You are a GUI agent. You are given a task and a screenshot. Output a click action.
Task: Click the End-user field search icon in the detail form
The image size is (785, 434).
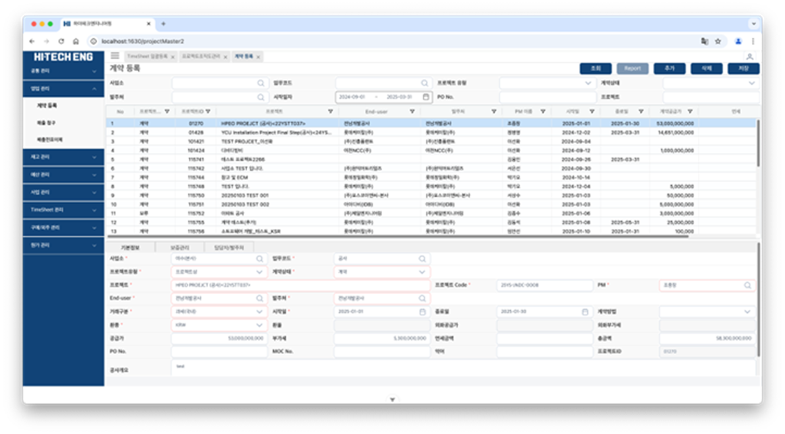pyautogui.click(x=259, y=298)
